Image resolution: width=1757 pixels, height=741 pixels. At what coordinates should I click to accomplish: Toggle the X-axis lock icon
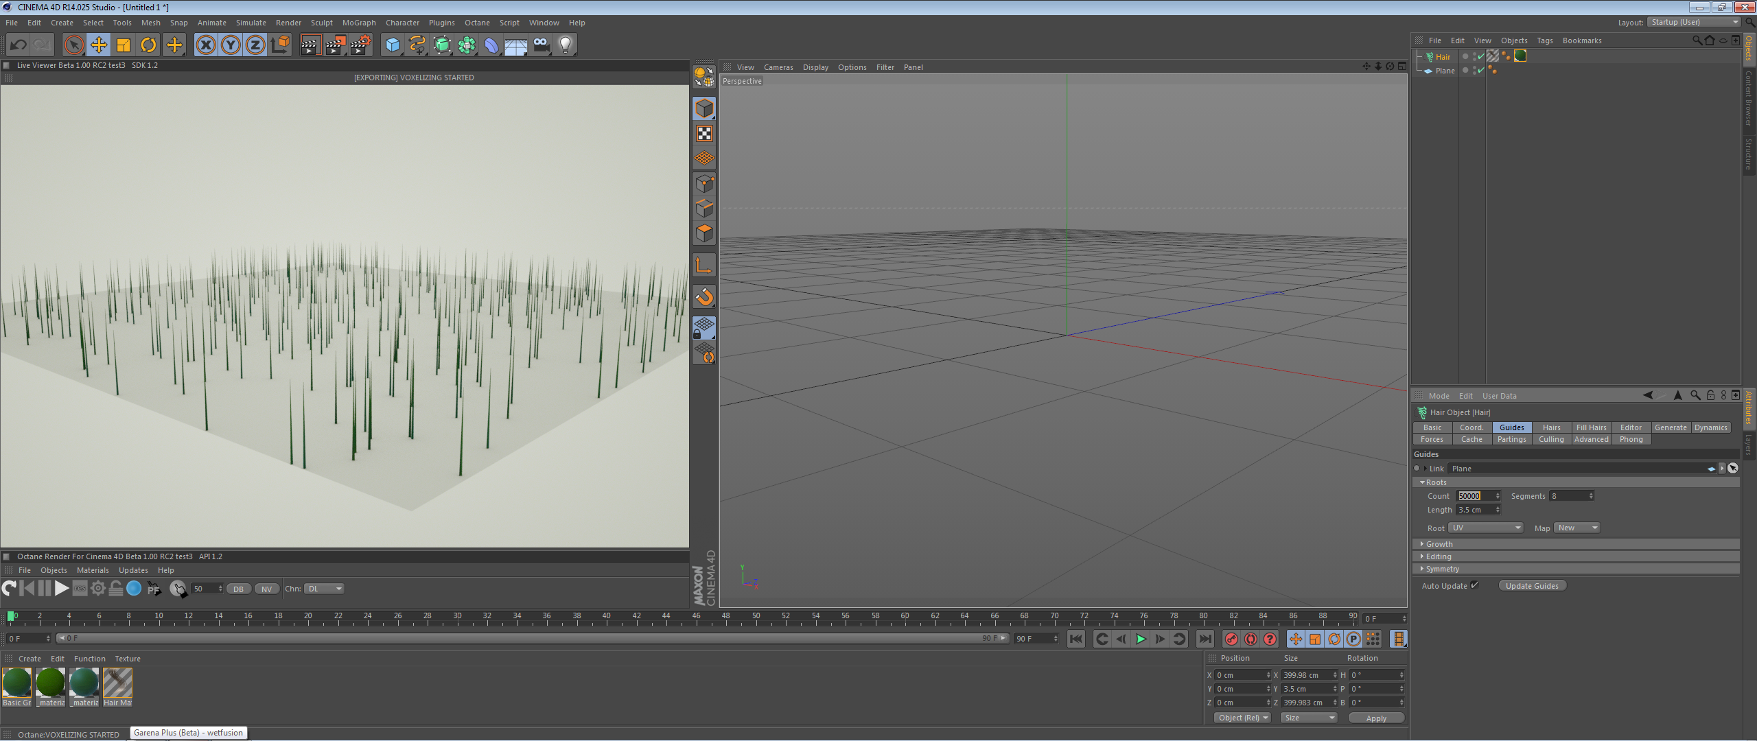click(x=205, y=45)
